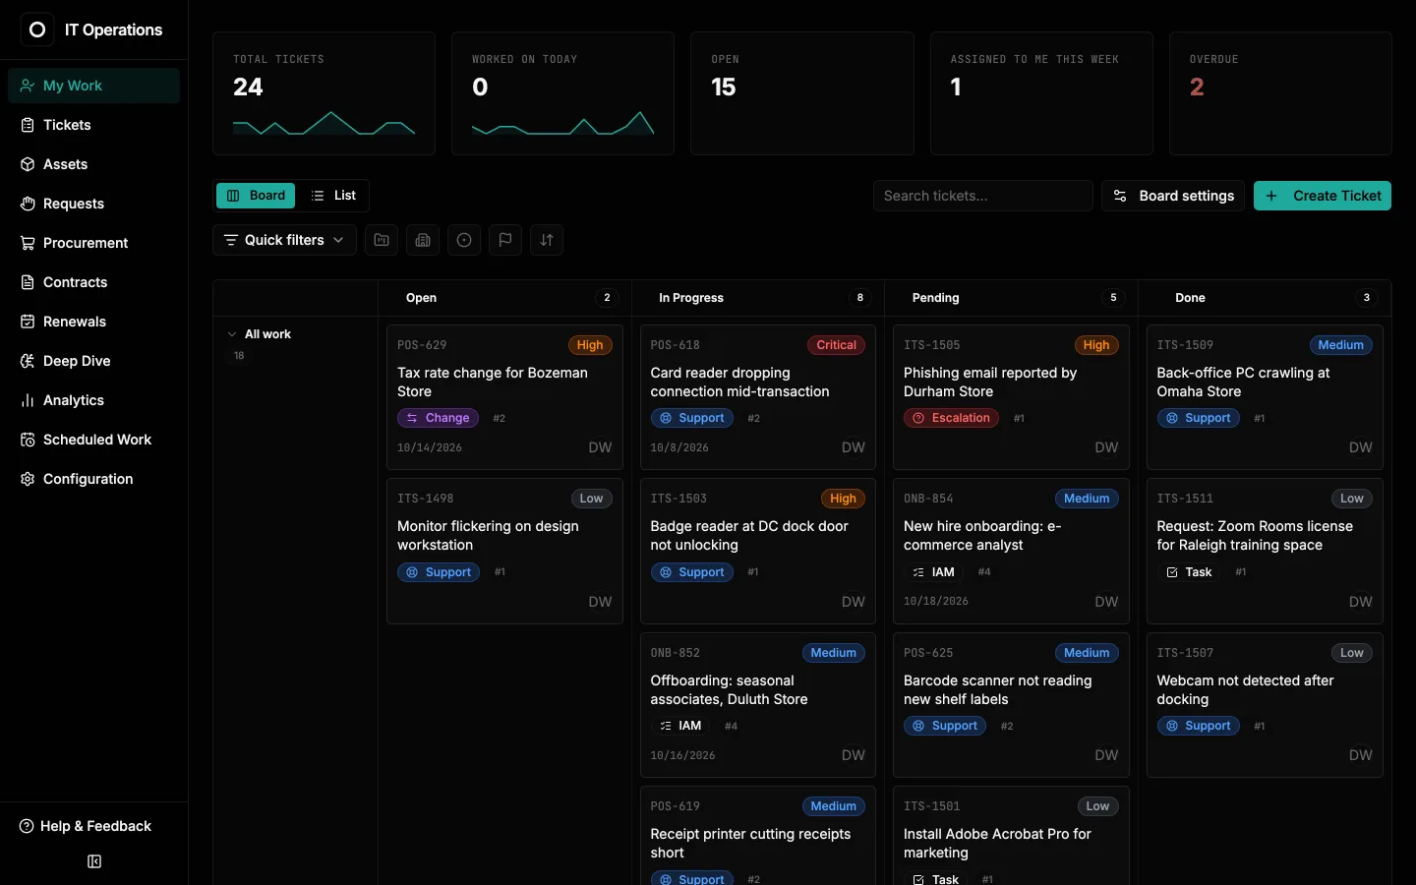Open ticket POS-629 Tax rate change

pos(504,397)
